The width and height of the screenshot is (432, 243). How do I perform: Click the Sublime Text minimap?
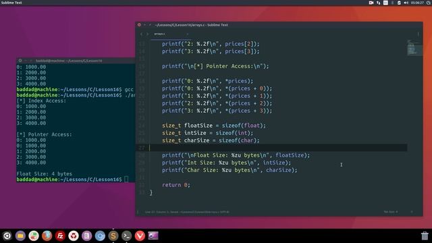[x=414, y=47]
